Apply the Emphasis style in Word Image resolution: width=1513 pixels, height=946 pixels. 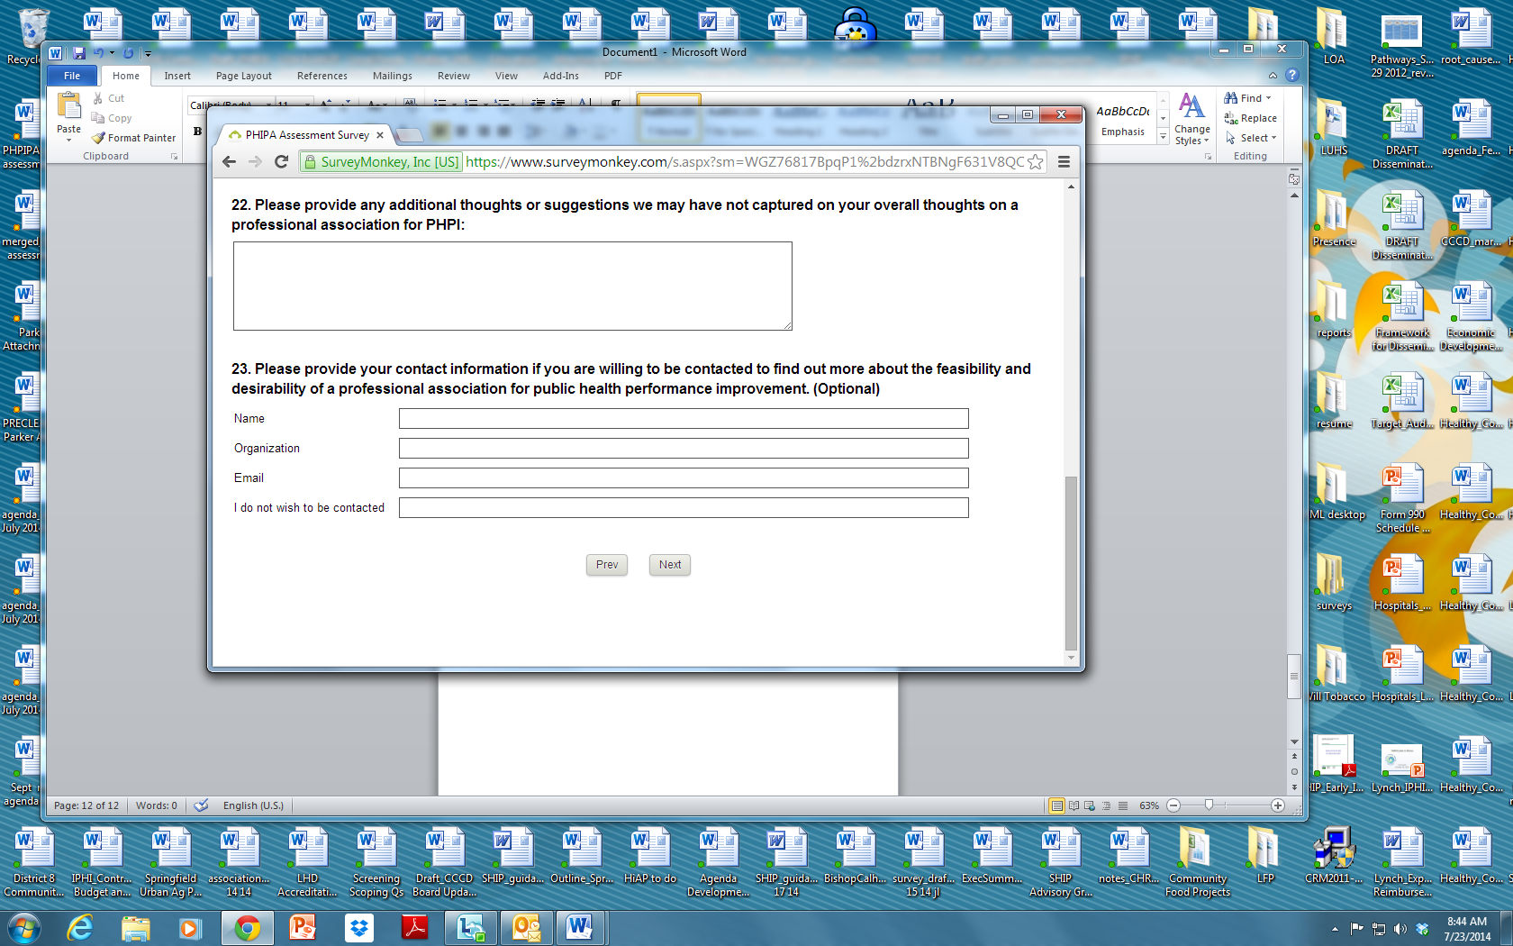pos(1123,121)
